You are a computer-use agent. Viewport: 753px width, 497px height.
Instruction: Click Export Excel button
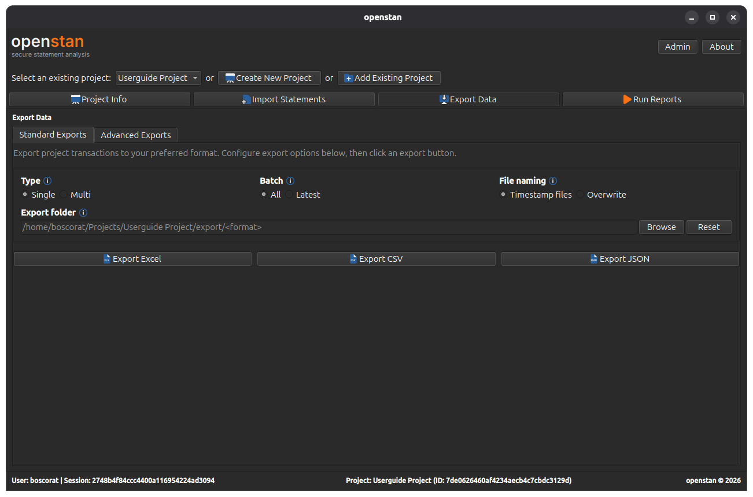click(132, 259)
